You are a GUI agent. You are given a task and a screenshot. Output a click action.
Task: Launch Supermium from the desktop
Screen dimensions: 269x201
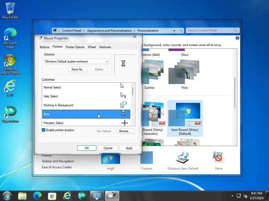click(10, 114)
